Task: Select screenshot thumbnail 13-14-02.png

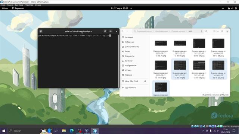Action: pyautogui.click(x=161, y=65)
